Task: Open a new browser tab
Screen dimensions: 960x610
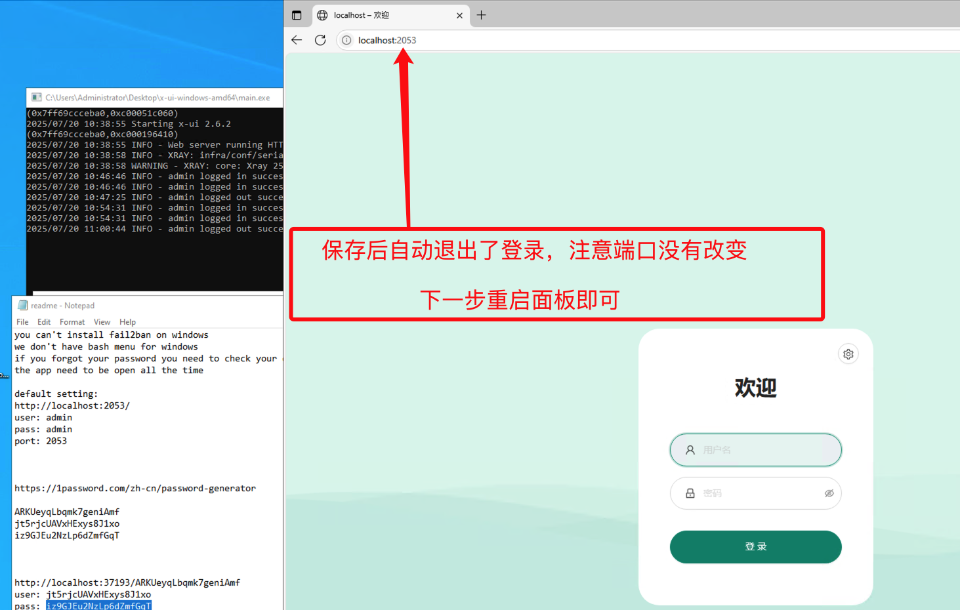Action: tap(481, 15)
